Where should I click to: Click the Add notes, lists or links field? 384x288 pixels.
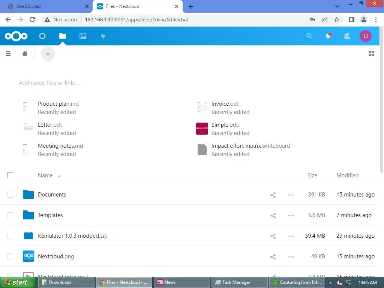coord(50,83)
